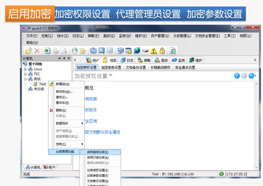Click the globe with mouse toolbar icon
This screenshot has height=186, width=263.
click(75, 51)
